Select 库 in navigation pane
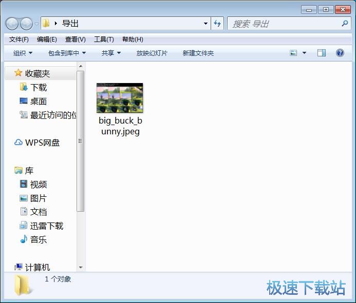356x303 pixels. click(29, 171)
